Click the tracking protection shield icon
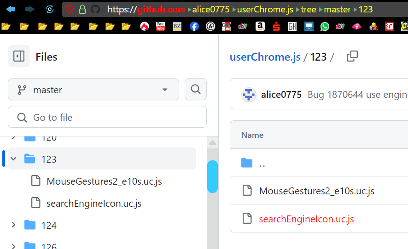Image resolution: width=408 pixels, height=249 pixels. (x=70, y=9)
